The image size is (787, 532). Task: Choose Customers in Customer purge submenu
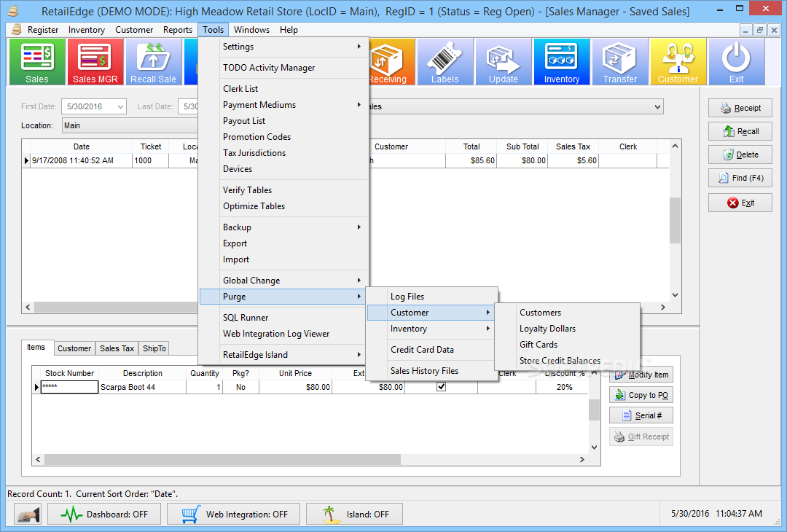567,313
